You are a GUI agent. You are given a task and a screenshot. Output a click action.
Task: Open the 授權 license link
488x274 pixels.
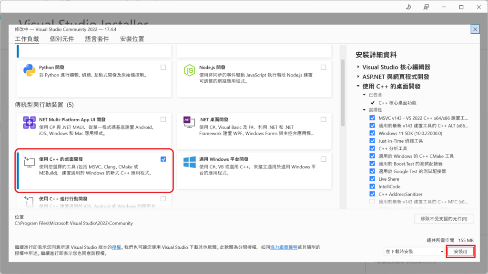116,247
